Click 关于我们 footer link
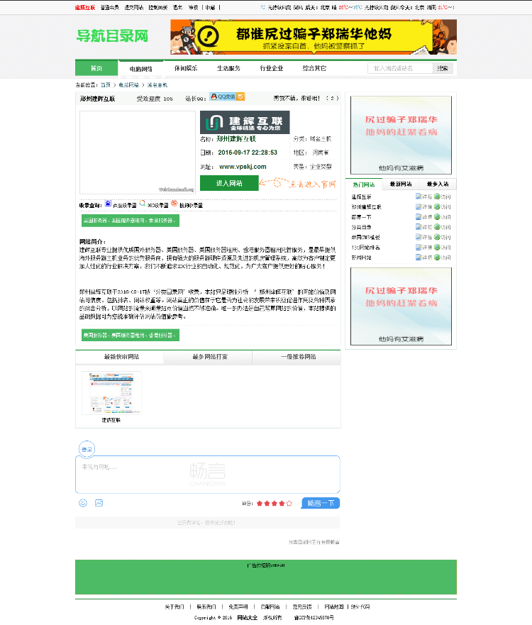 (174, 607)
